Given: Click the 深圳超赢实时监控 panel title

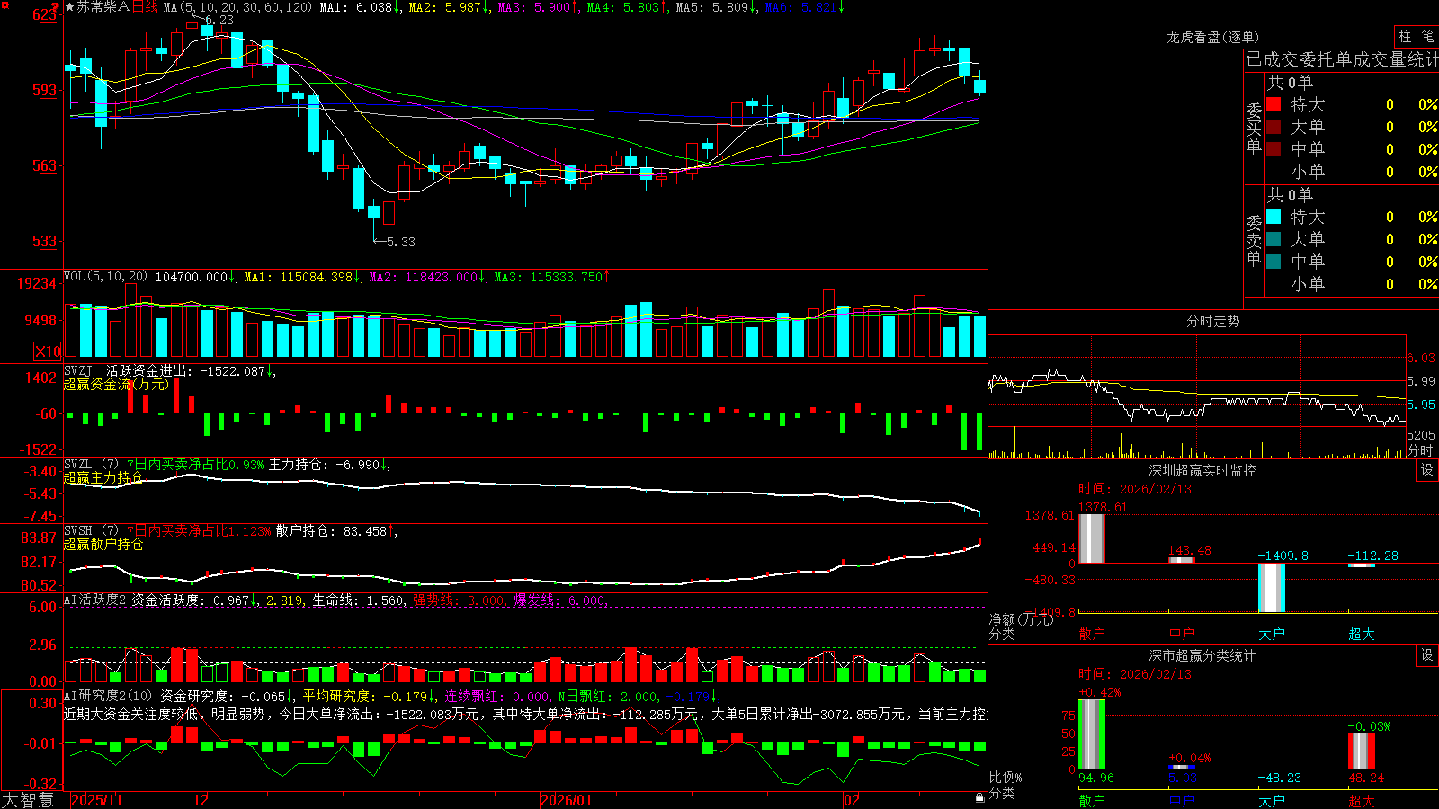Looking at the screenshot, I should point(1202,470).
